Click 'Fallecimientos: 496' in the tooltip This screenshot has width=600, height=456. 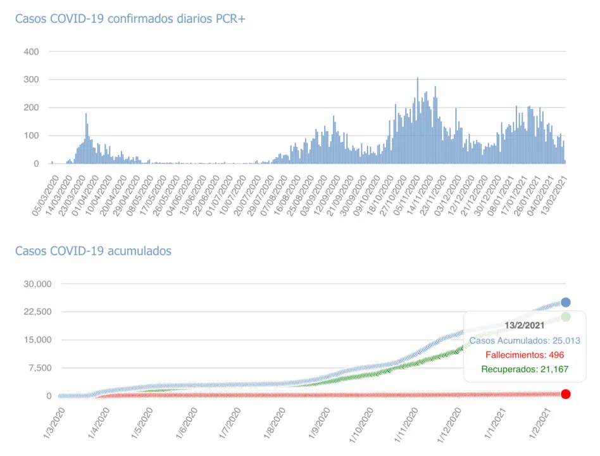click(x=524, y=355)
